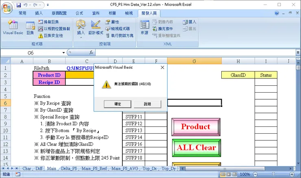Switch to the 校閱 ribbon tab
This screenshot has height=178, width=301.
click(x=112, y=13)
